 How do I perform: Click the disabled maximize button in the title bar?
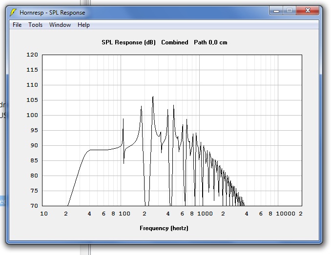tap(290, 11)
